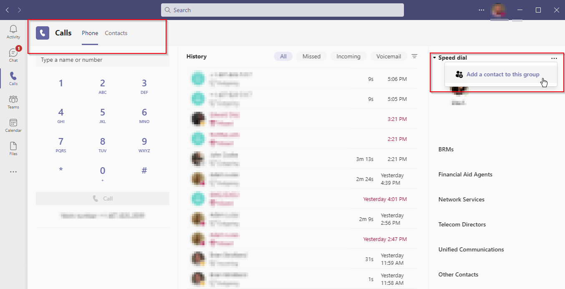Image resolution: width=565 pixels, height=289 pixels.
Task: Open Chat in the sidebar
Action: pyautogui.click(x=13, y=55)
